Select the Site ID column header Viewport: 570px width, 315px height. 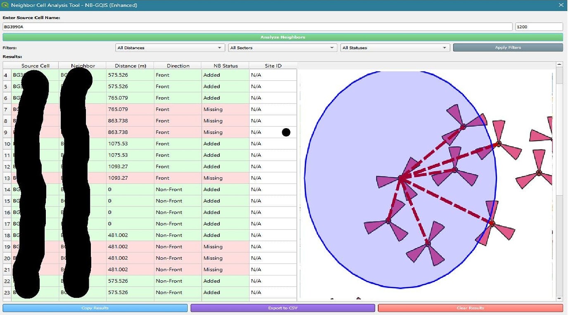(x=273, y=66)
